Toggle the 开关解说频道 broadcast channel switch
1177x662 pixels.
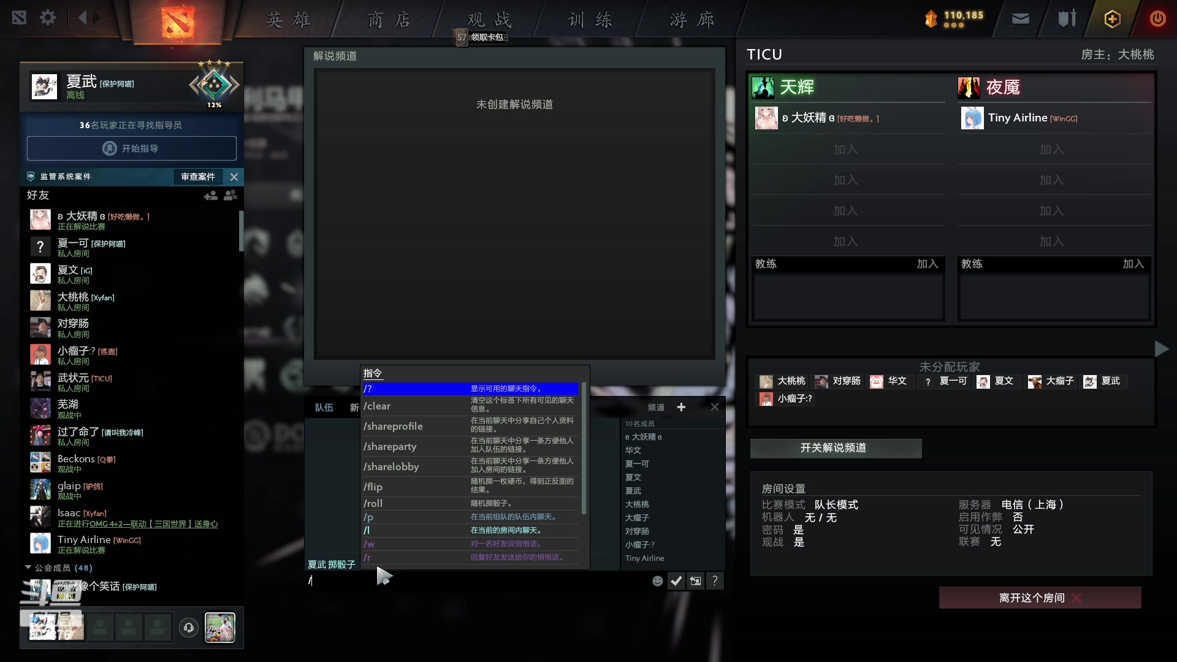[835, 448]
